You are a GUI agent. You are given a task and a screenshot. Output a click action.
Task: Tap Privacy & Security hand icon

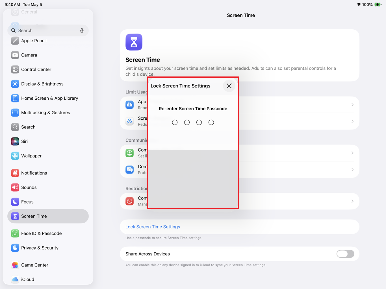click(x=15, y=248)
